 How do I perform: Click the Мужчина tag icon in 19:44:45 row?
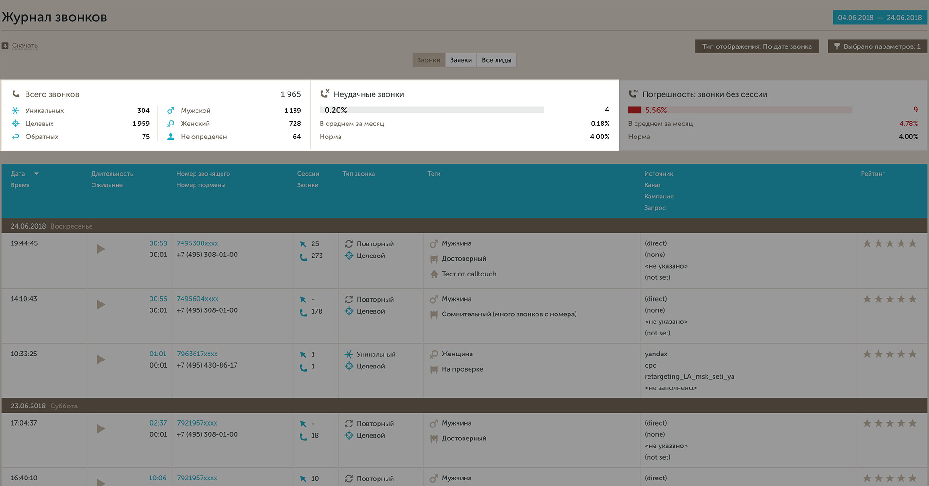[x=434, y=243]
